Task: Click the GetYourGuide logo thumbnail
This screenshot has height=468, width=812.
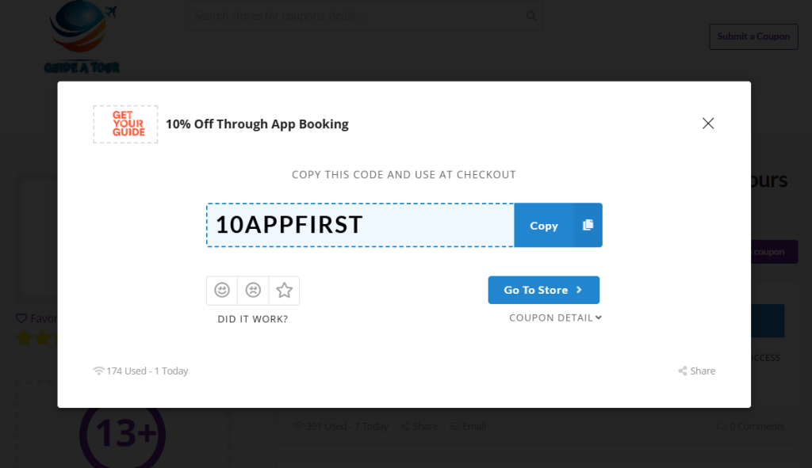Action: coord(126,124)
